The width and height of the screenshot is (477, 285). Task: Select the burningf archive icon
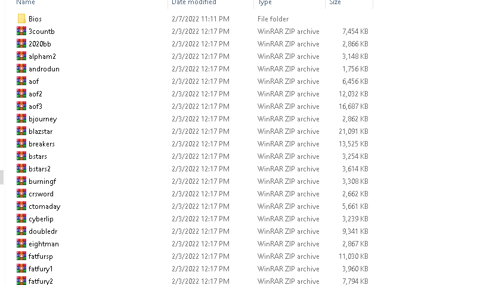[x=21, y=181]
